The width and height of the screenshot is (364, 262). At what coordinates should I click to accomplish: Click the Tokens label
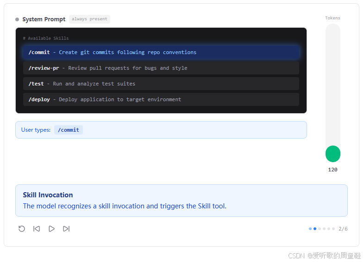(333, 18)
